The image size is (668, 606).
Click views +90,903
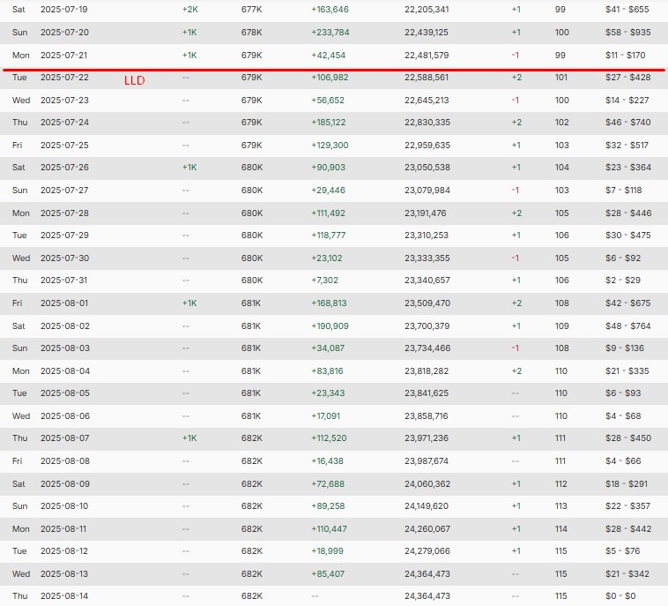(328, 168)
